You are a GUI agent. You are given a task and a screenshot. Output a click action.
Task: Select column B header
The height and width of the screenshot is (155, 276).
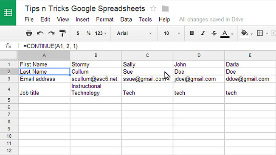96,55
